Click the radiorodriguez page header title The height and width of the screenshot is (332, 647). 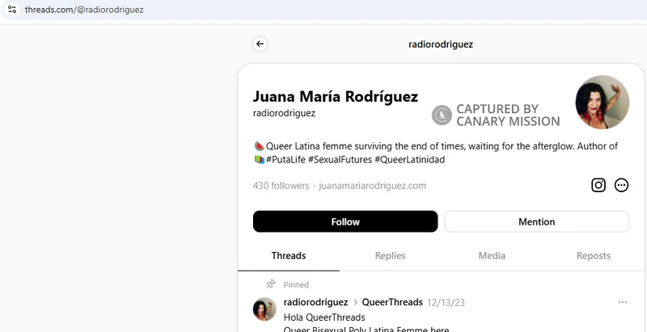[441, 44]
